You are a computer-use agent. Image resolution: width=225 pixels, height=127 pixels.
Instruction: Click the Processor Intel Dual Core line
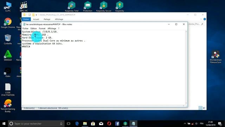[53, 41]
